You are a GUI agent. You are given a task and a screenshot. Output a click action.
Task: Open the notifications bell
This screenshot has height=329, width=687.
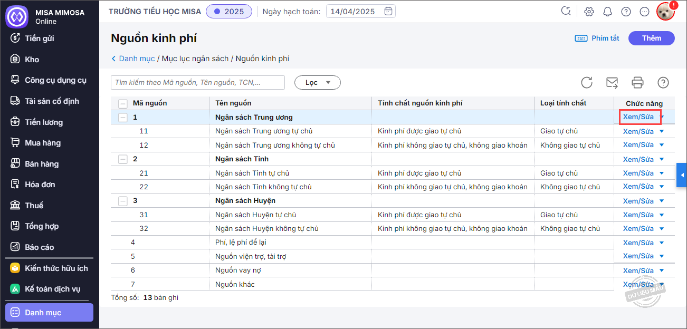coord(607,12)
